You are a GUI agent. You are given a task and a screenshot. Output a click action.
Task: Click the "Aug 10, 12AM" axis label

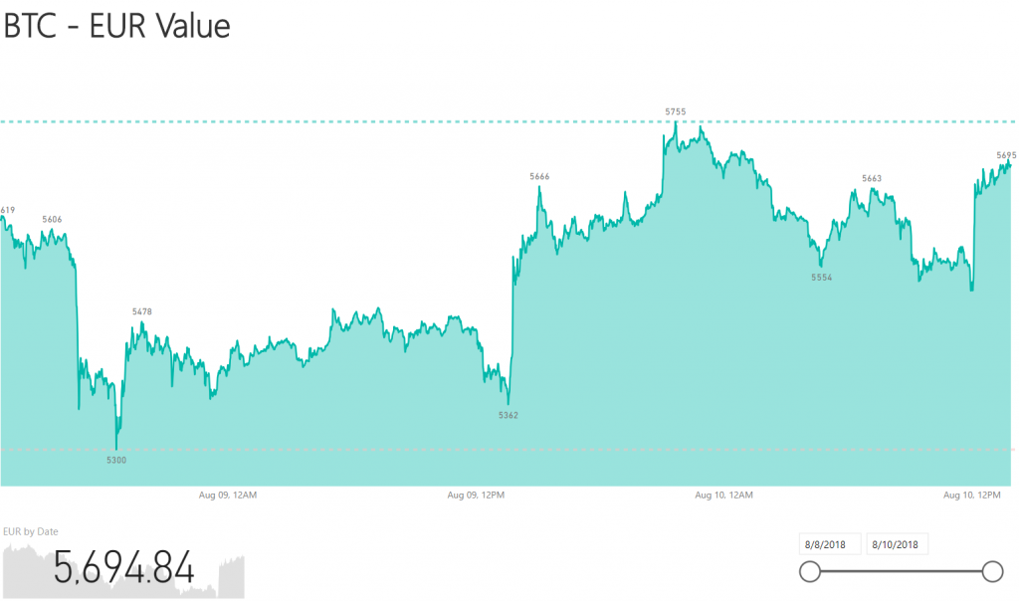(x=724, y=495)
